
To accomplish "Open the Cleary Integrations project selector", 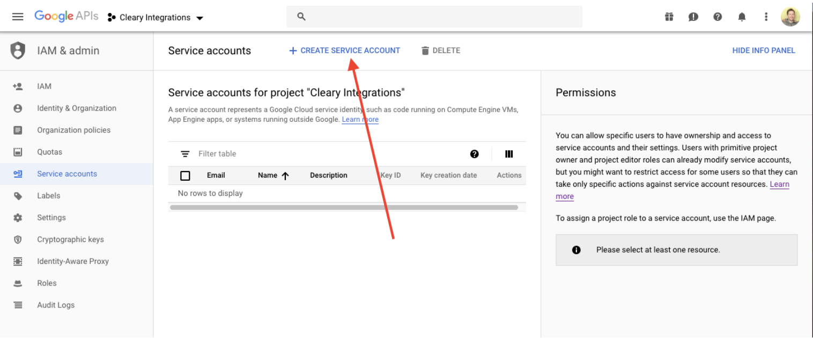I will pos(156,18).
